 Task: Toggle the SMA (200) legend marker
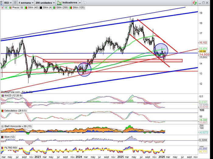pyautogui.click(x=55, y=7)
